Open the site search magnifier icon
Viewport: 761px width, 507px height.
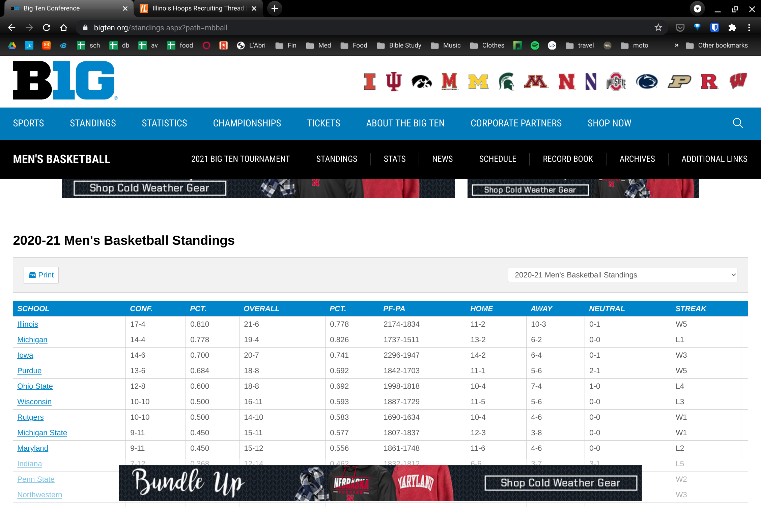pyautogui.click(x=738, y=123)
